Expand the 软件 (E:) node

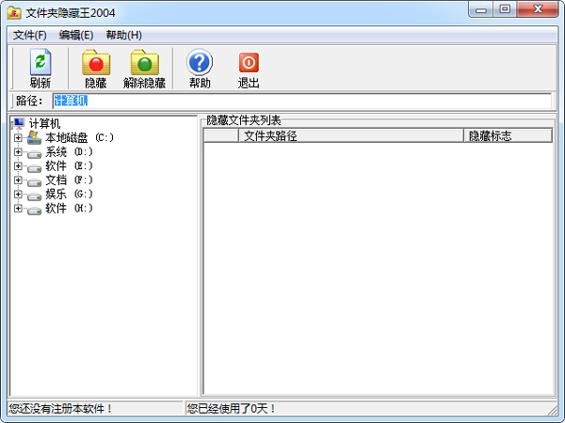[x=18, y=165]
